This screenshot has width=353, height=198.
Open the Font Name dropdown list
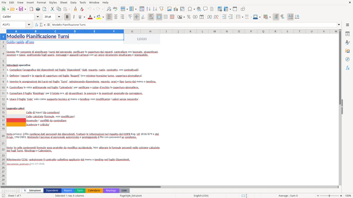point(37,17)
